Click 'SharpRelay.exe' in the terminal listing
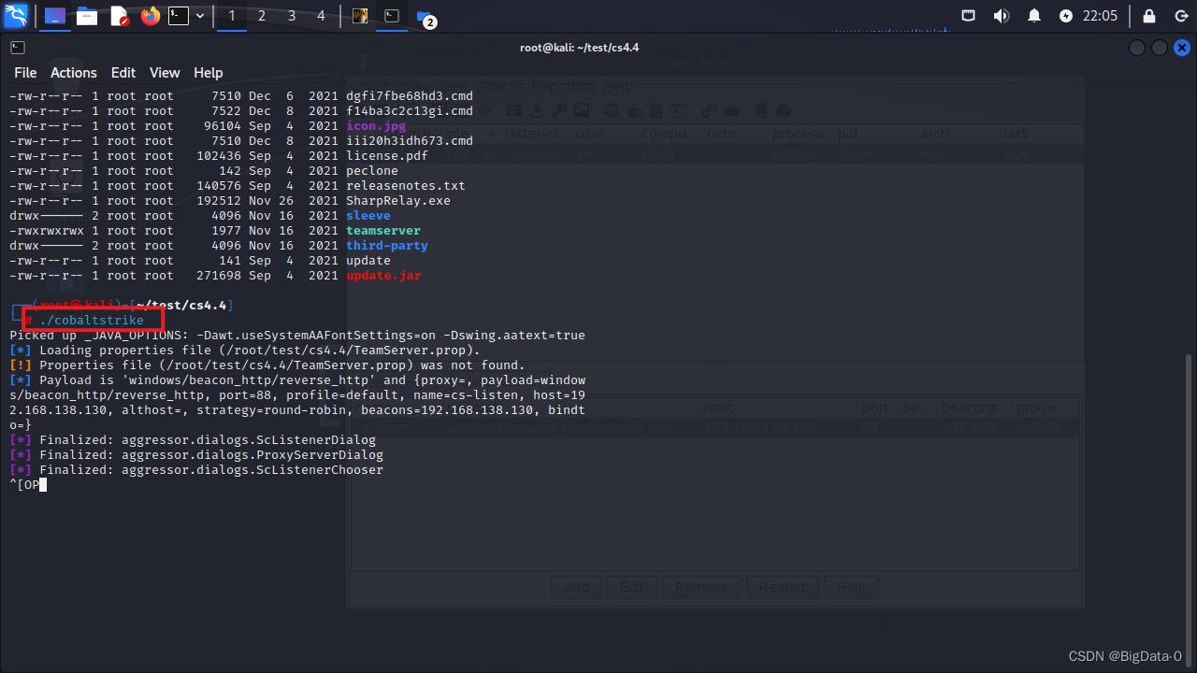 [x=398, y=201]
